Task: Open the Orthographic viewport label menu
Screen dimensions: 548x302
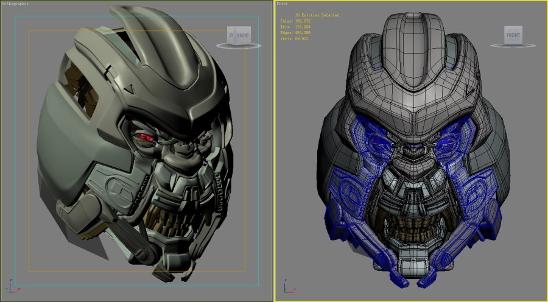Action: click(15, 4)
